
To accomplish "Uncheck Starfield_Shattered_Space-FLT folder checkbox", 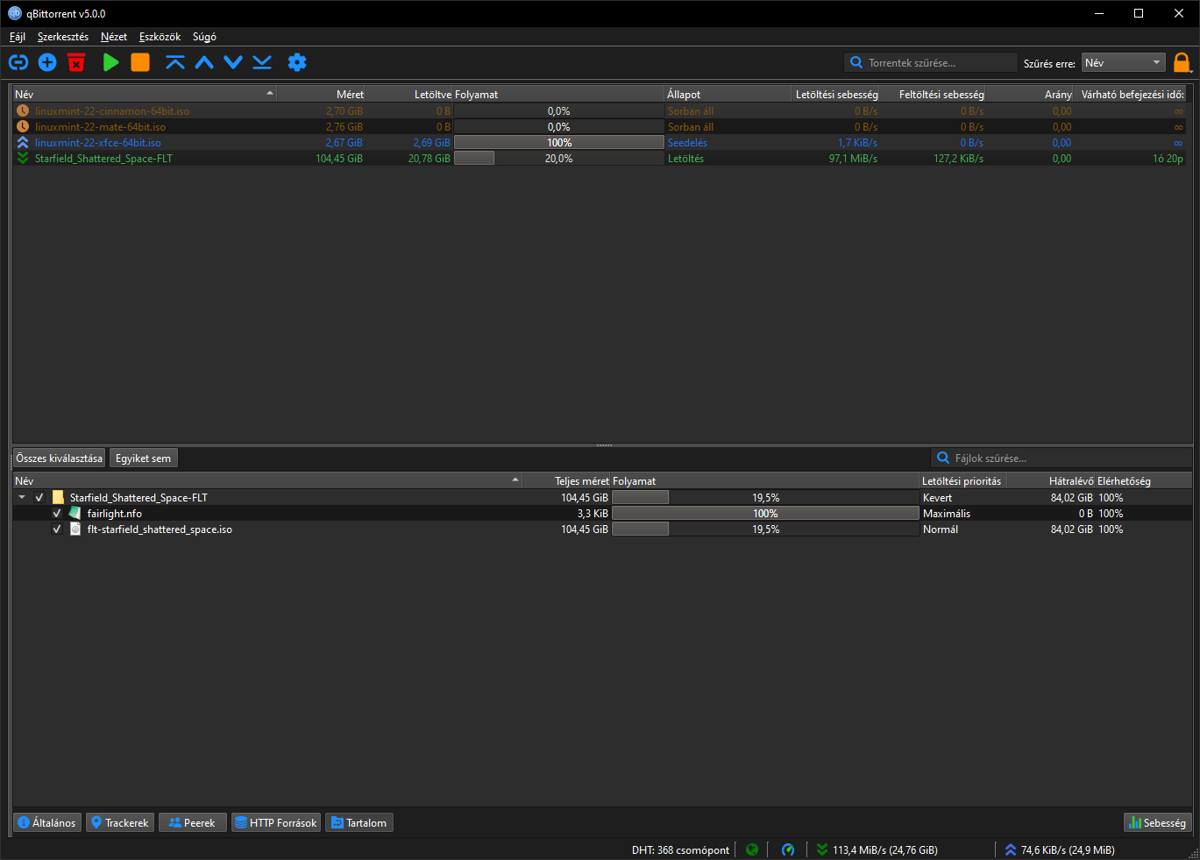I will pos(39,497).
